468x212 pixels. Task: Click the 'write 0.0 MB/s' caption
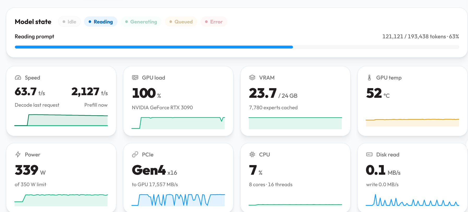[x=382, y=184]
